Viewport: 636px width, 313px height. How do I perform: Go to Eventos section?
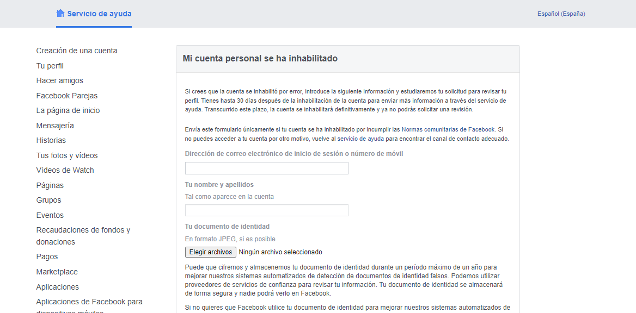click(x=50, y=215)
